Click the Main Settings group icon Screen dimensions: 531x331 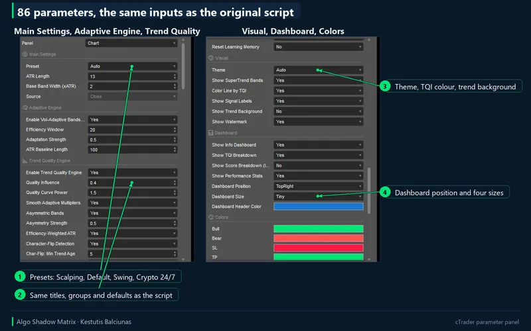[25, 54]
